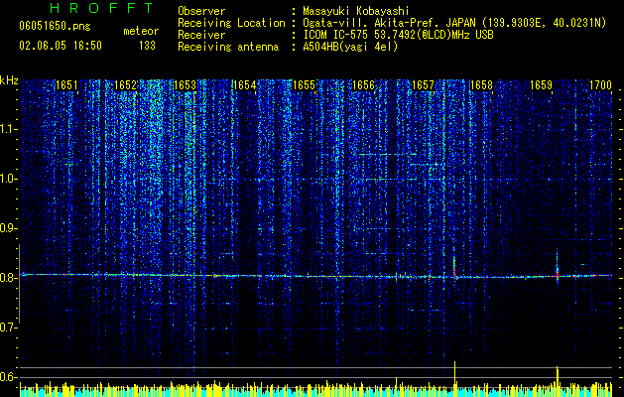Click the 1655 time marker

coord(304,85)
